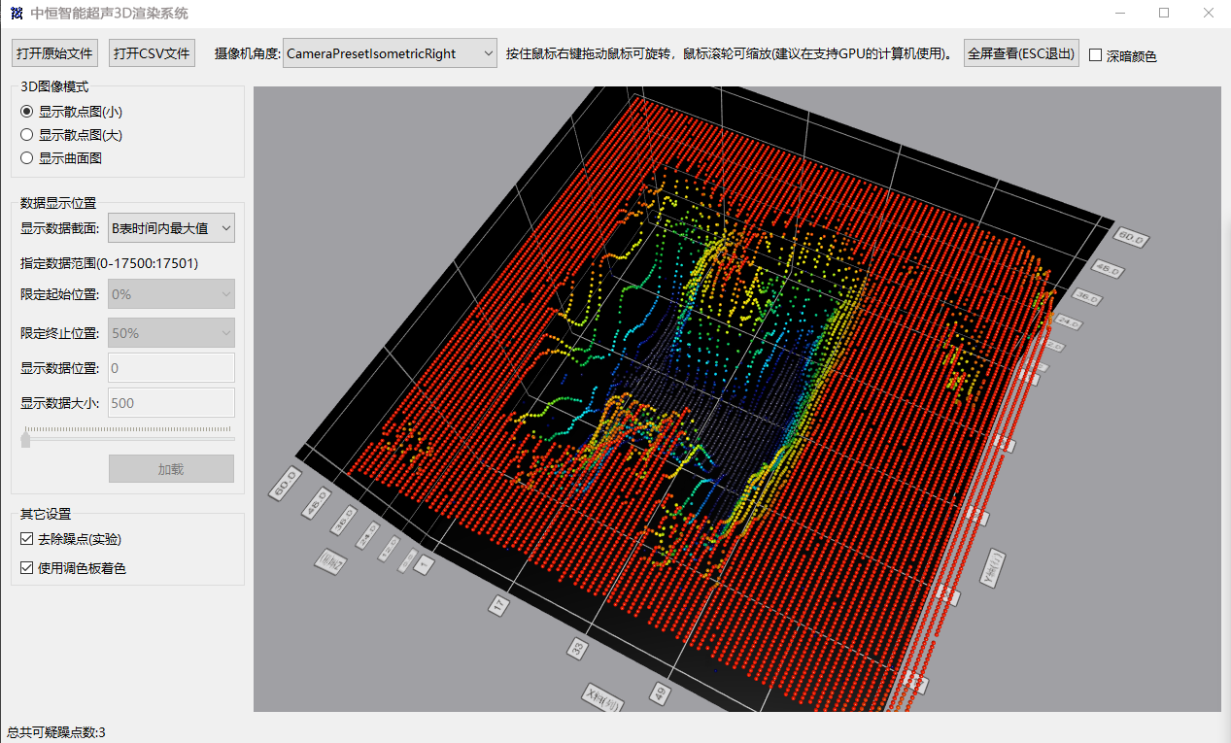The height and width of the screenshot is (743, 1231).
Task: Click the 显示数据大小 field showing 500
Action: tap(171, 403)
